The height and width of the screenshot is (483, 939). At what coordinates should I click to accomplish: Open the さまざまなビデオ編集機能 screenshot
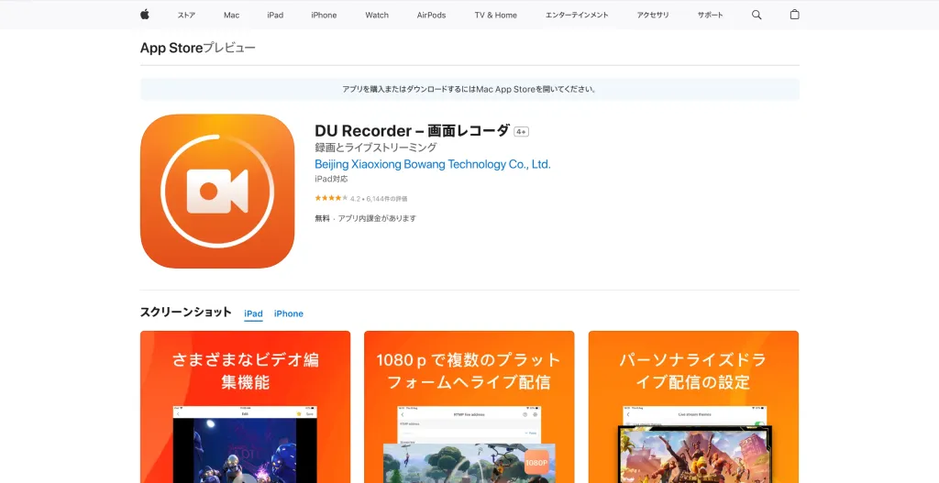pos(246,407)
